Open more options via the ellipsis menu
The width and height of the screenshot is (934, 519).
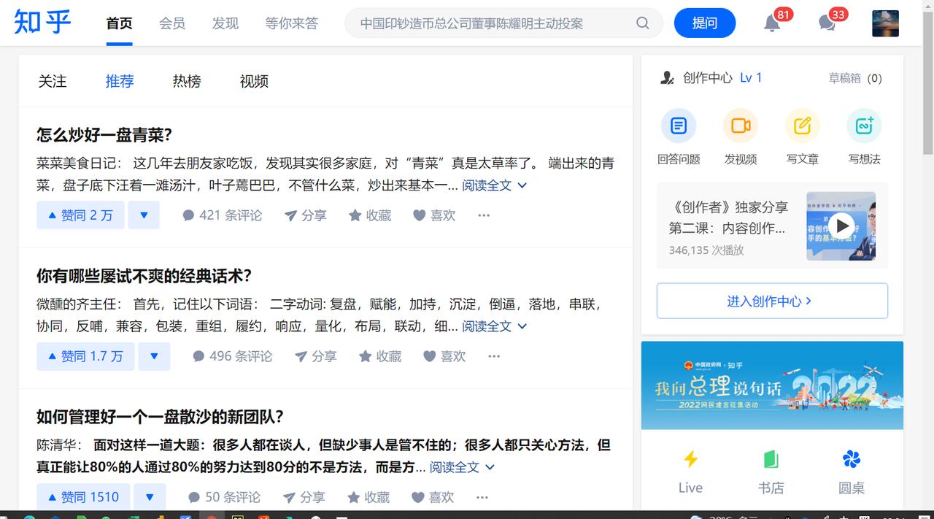[x=483, y=215]
